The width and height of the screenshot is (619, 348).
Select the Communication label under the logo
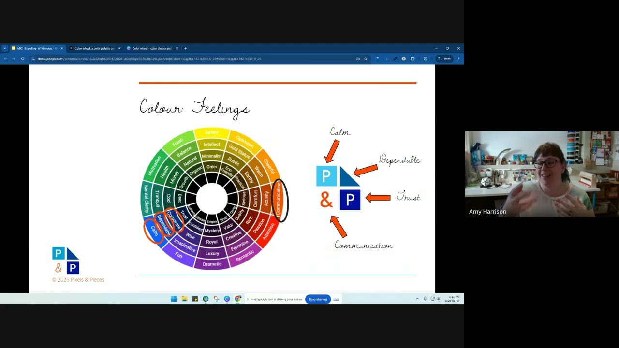364,245
